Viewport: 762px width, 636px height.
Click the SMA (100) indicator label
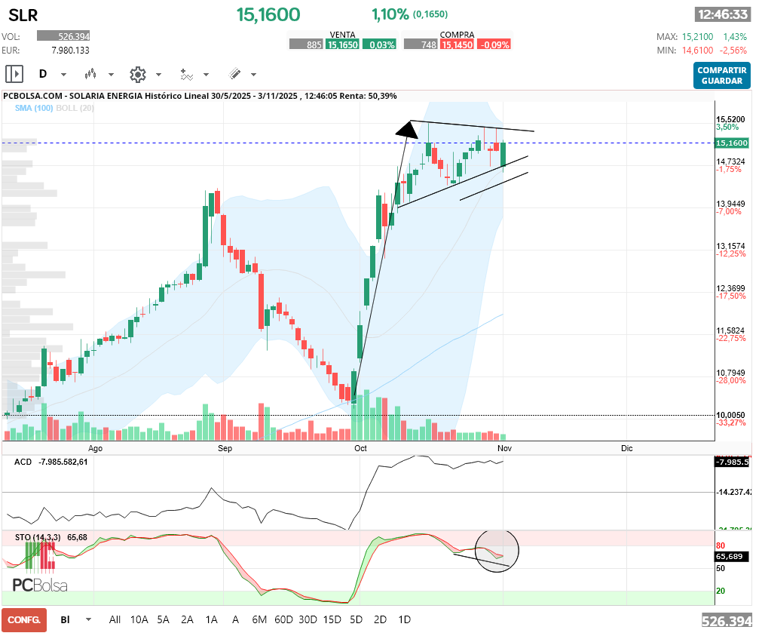coord(33,108)
